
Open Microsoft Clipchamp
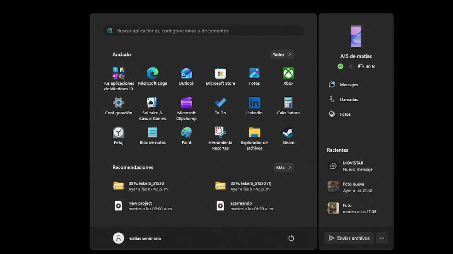[x=187, y=109]
